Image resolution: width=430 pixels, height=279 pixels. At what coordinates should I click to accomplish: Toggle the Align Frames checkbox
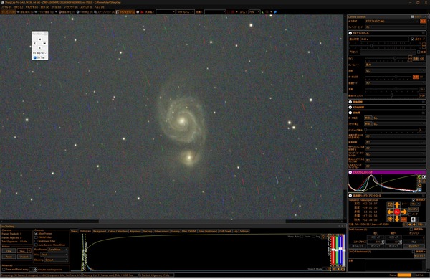click(36, 234)
